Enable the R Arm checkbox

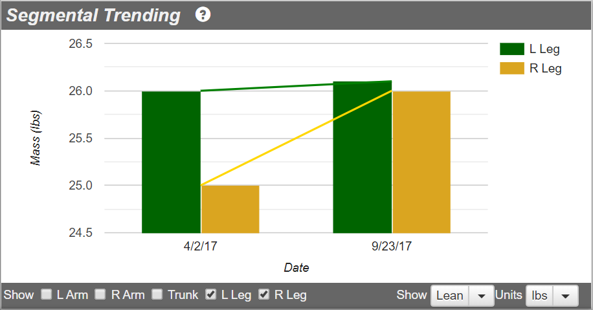pos(100,294)
